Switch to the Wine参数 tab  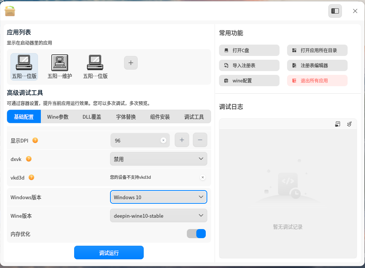58,116
